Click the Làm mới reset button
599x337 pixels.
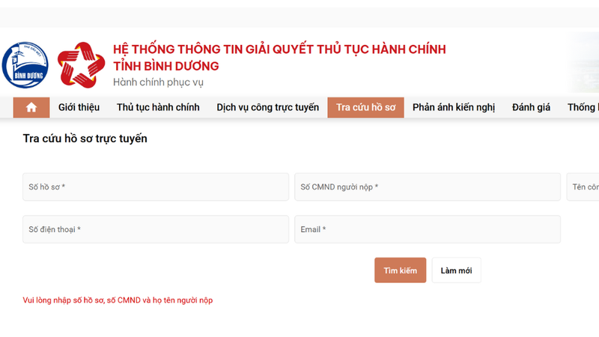(x=457, y=270)
